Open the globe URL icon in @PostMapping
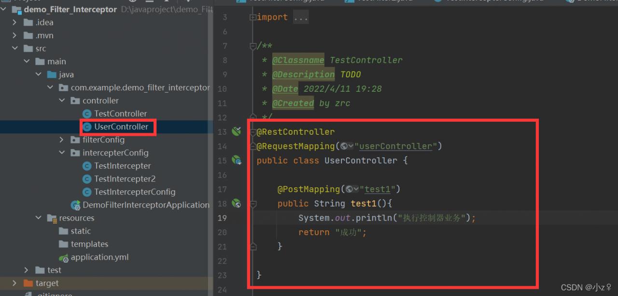The image size is (618, 296). pyautogui.click(x=352, y=189)
